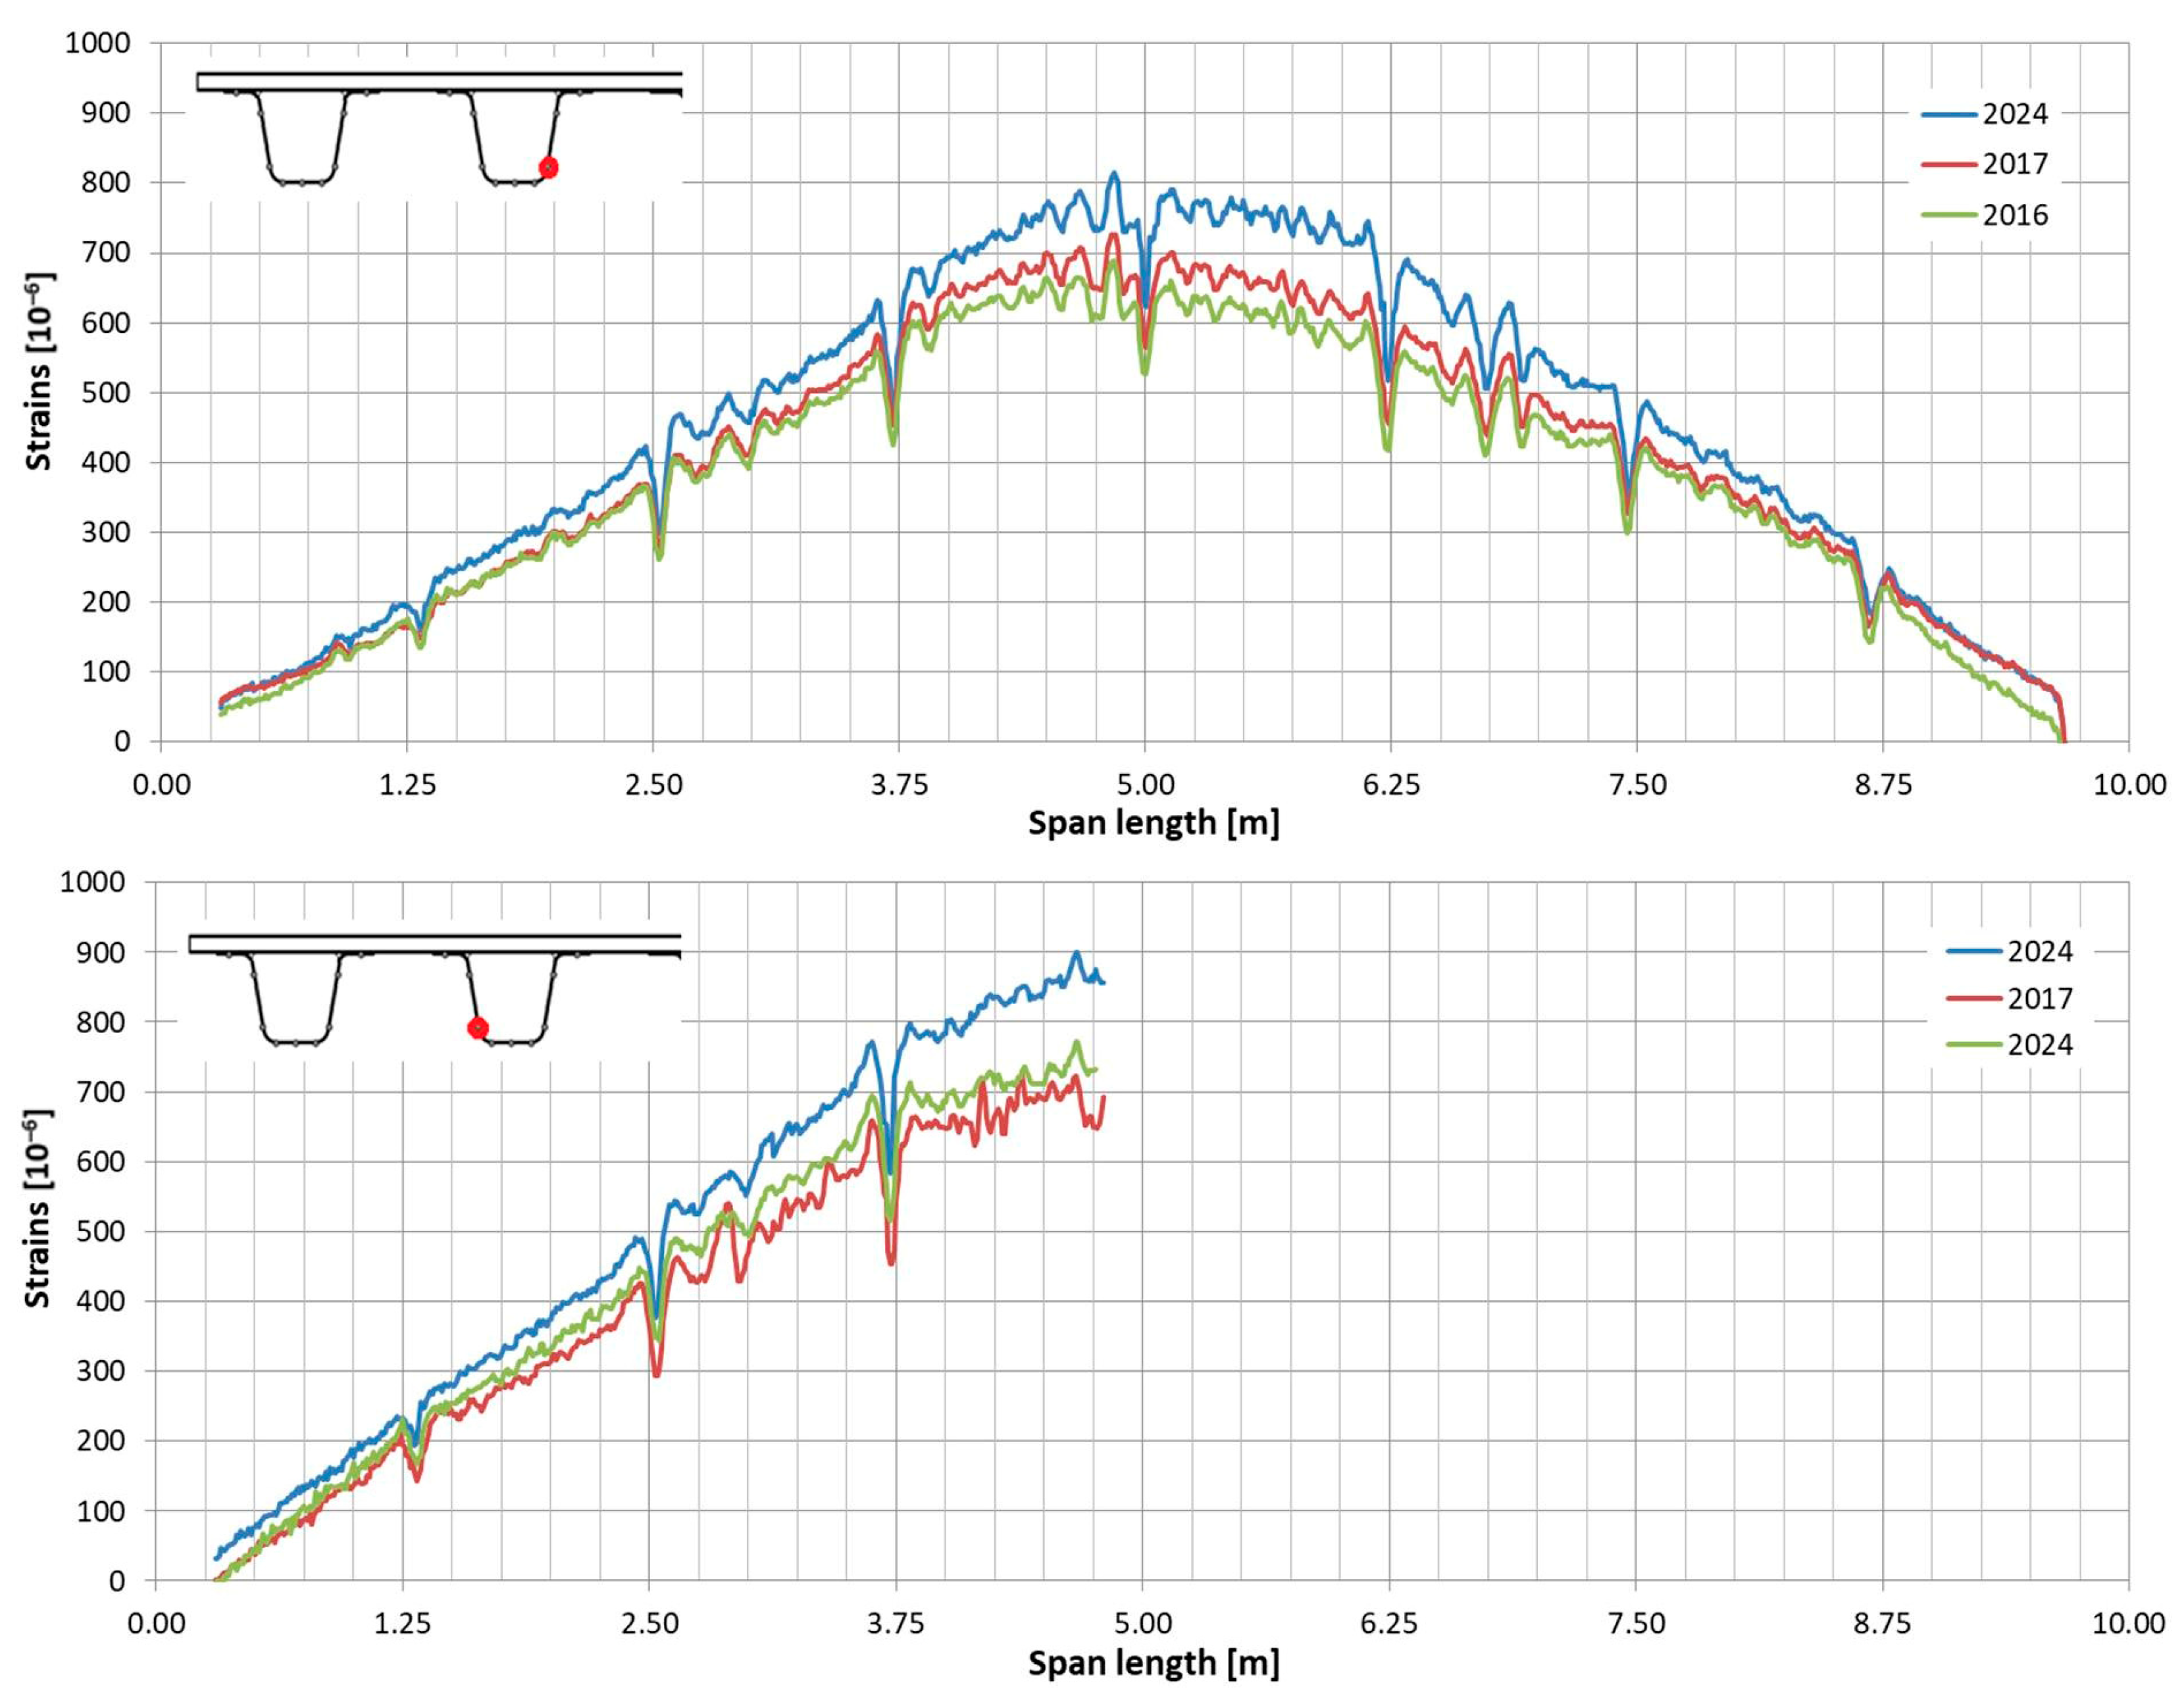
Task: Click the red sensor marker in top cross-section
Action: (548, 167)
